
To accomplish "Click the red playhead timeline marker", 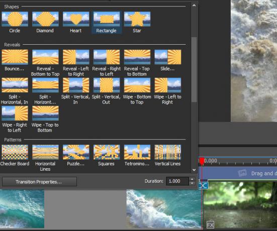I will pos(202,161).
